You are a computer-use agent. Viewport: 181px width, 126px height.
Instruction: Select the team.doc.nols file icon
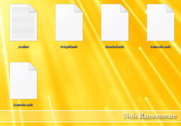point(23,81)
